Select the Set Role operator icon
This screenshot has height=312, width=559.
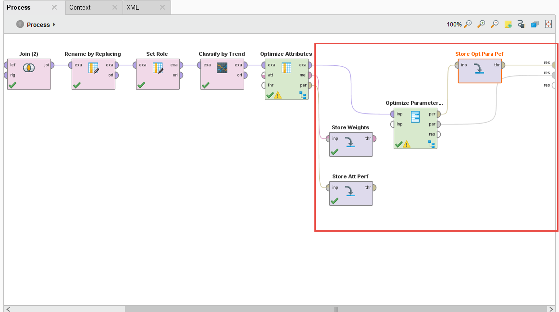(x=158, y=68)
